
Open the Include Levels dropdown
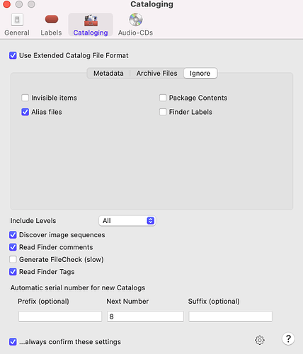[x=127, y=221]
